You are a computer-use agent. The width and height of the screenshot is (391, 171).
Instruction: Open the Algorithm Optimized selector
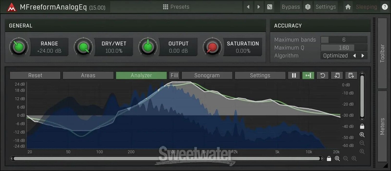(x=335, y=56)
